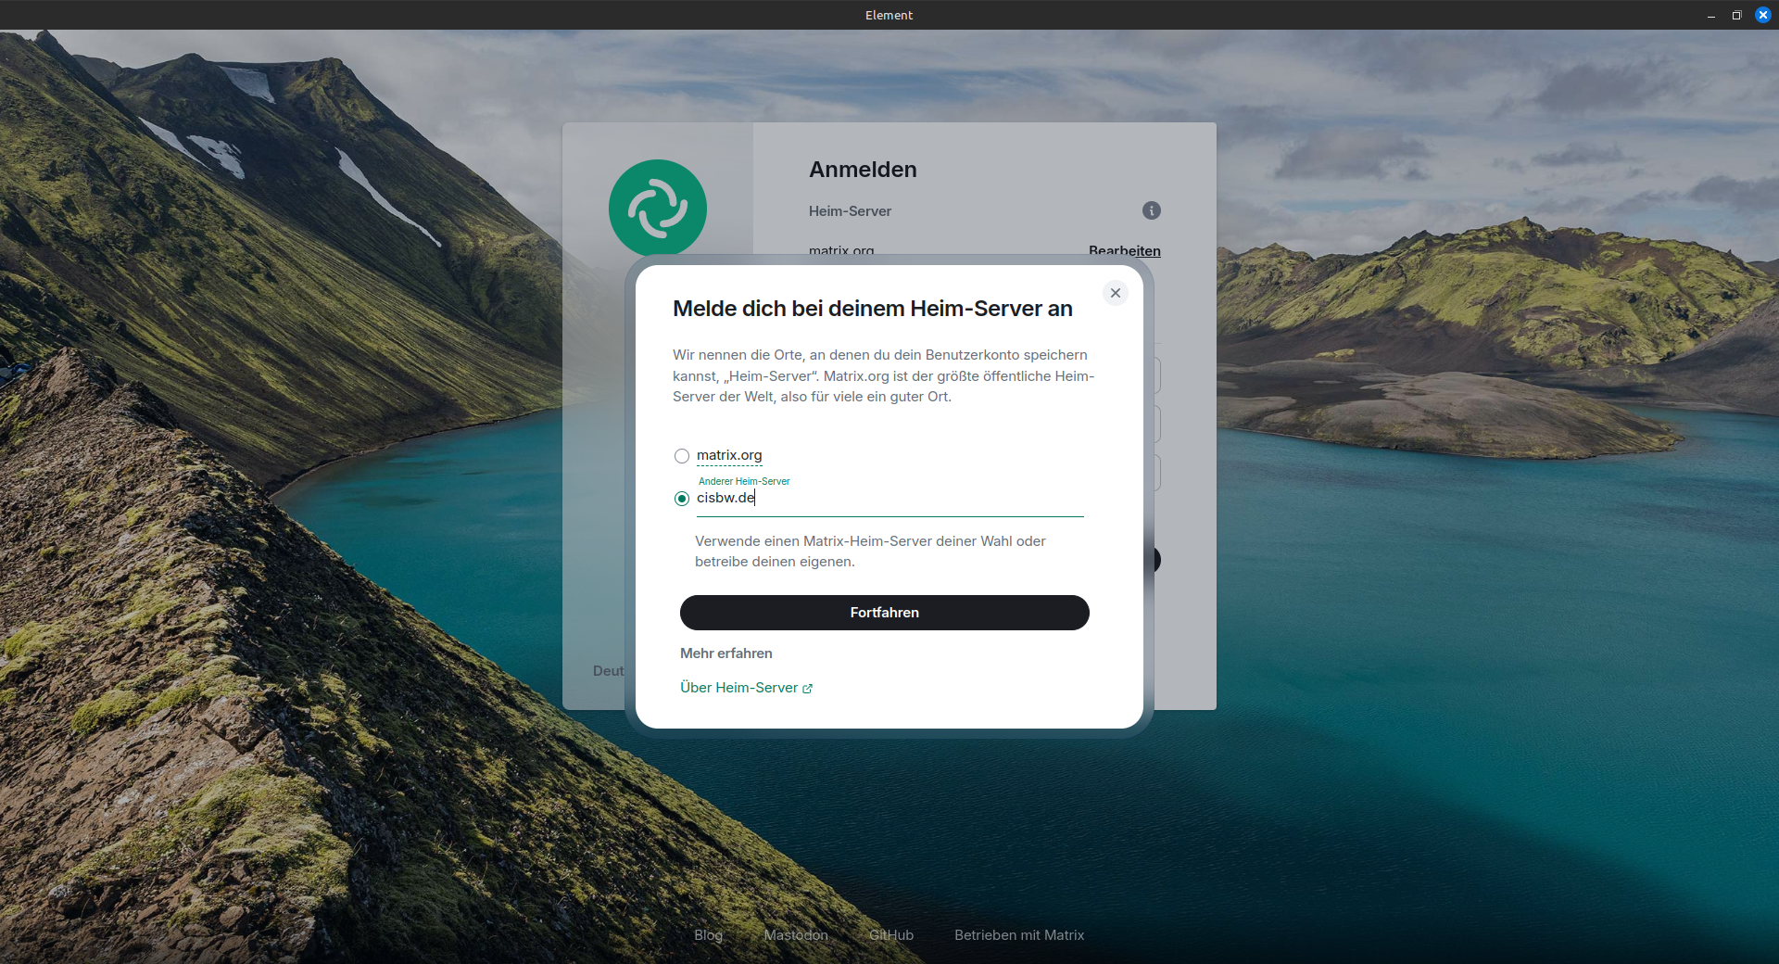Open the GitHub footer link
Image resolution: width=1779 pixels, height=964 pixels.
(891, 935)
